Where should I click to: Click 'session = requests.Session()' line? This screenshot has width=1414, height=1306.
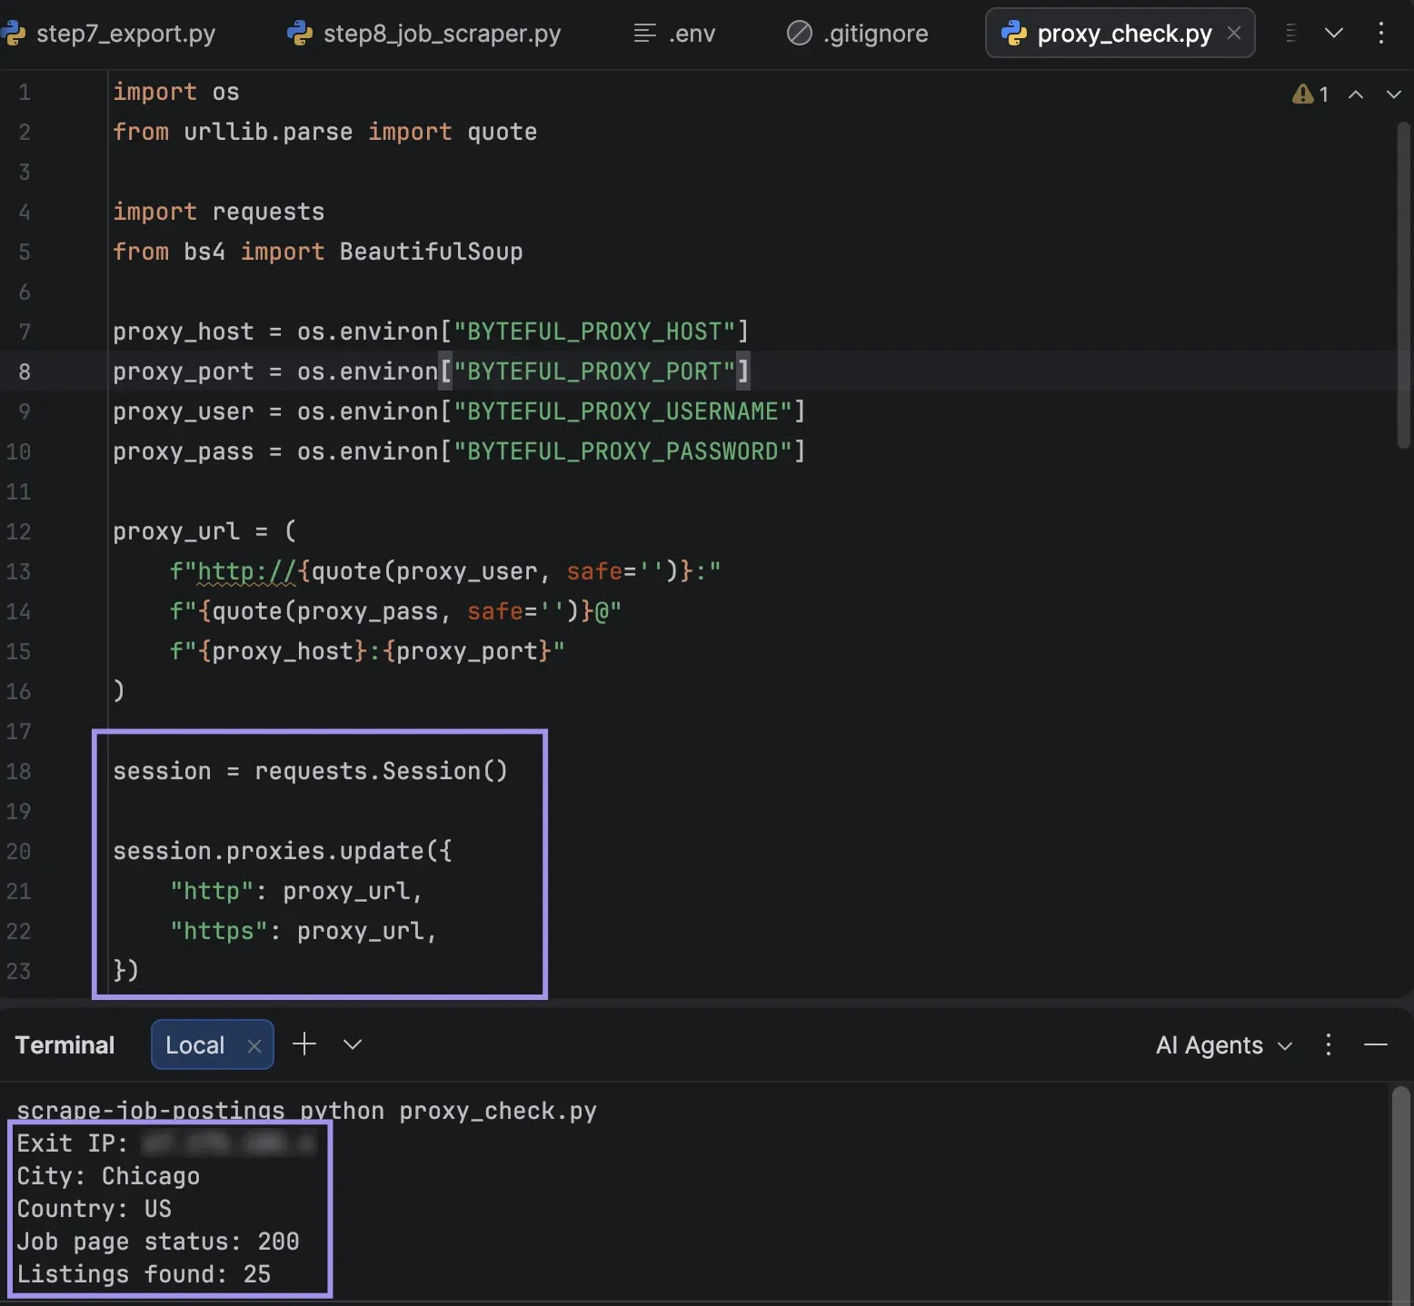click(x=310, y=771)
